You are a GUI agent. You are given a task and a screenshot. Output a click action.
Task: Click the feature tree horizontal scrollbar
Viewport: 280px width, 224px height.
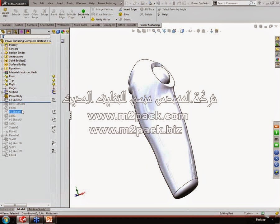[15, 205]
